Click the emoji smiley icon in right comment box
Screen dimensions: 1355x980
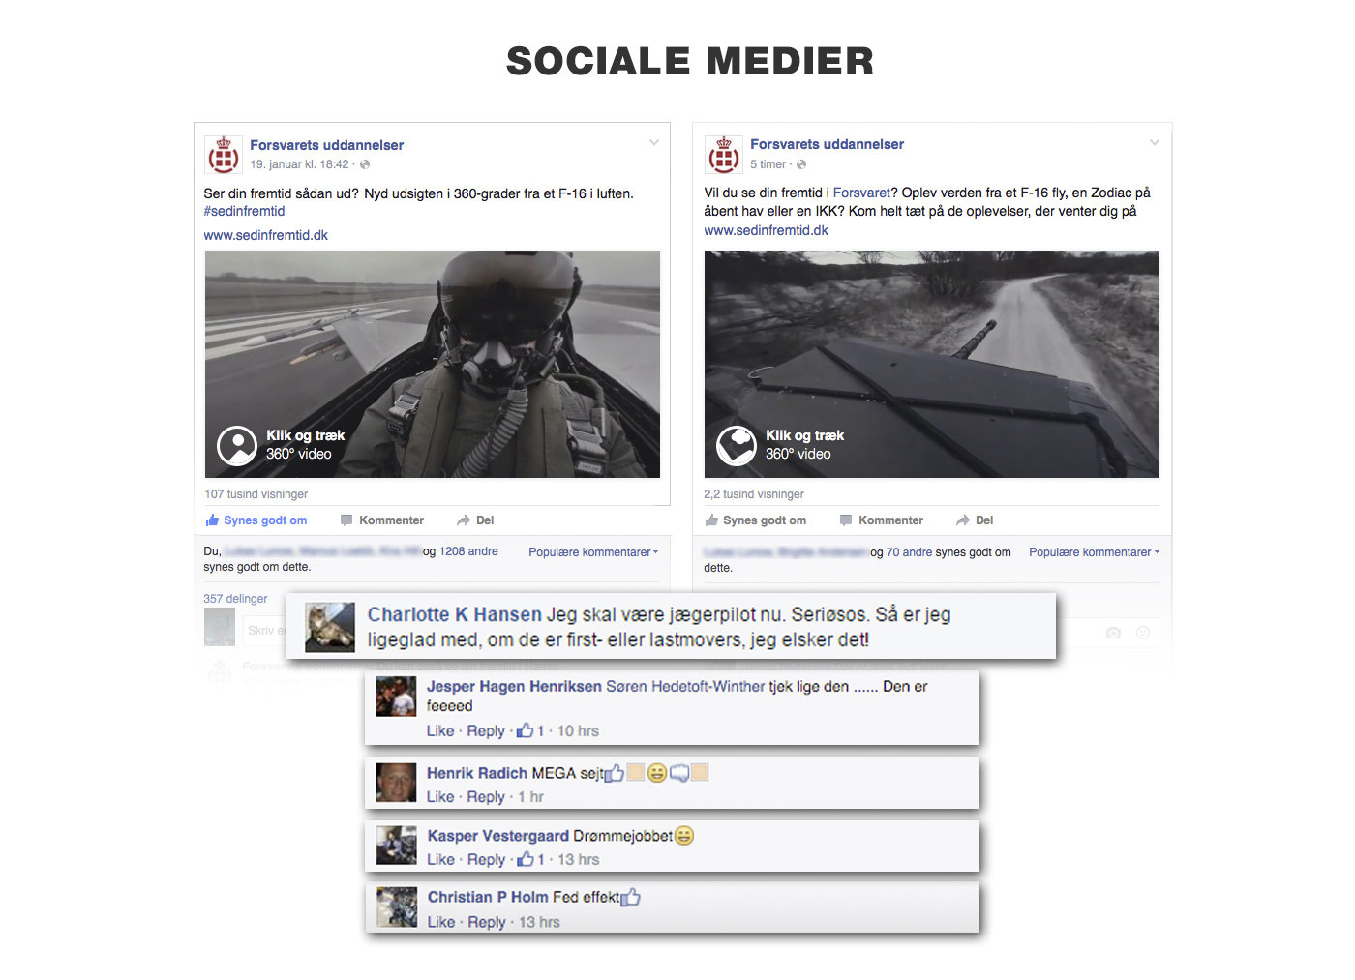click(x=1143, y=633)
